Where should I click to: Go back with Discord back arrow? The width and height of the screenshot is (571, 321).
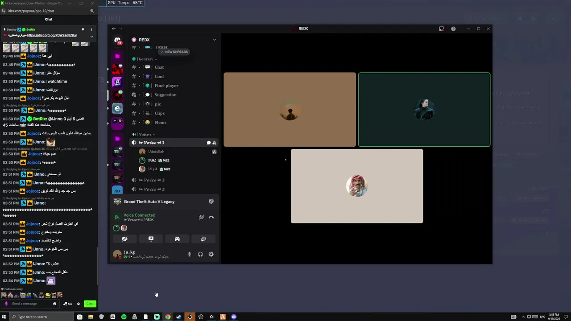click(114, 29)
